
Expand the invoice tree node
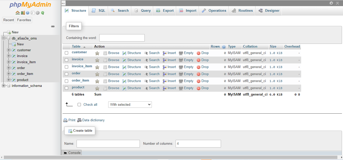coord(9,56)
